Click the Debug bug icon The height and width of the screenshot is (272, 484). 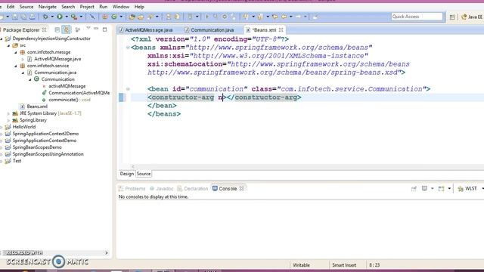45,17
